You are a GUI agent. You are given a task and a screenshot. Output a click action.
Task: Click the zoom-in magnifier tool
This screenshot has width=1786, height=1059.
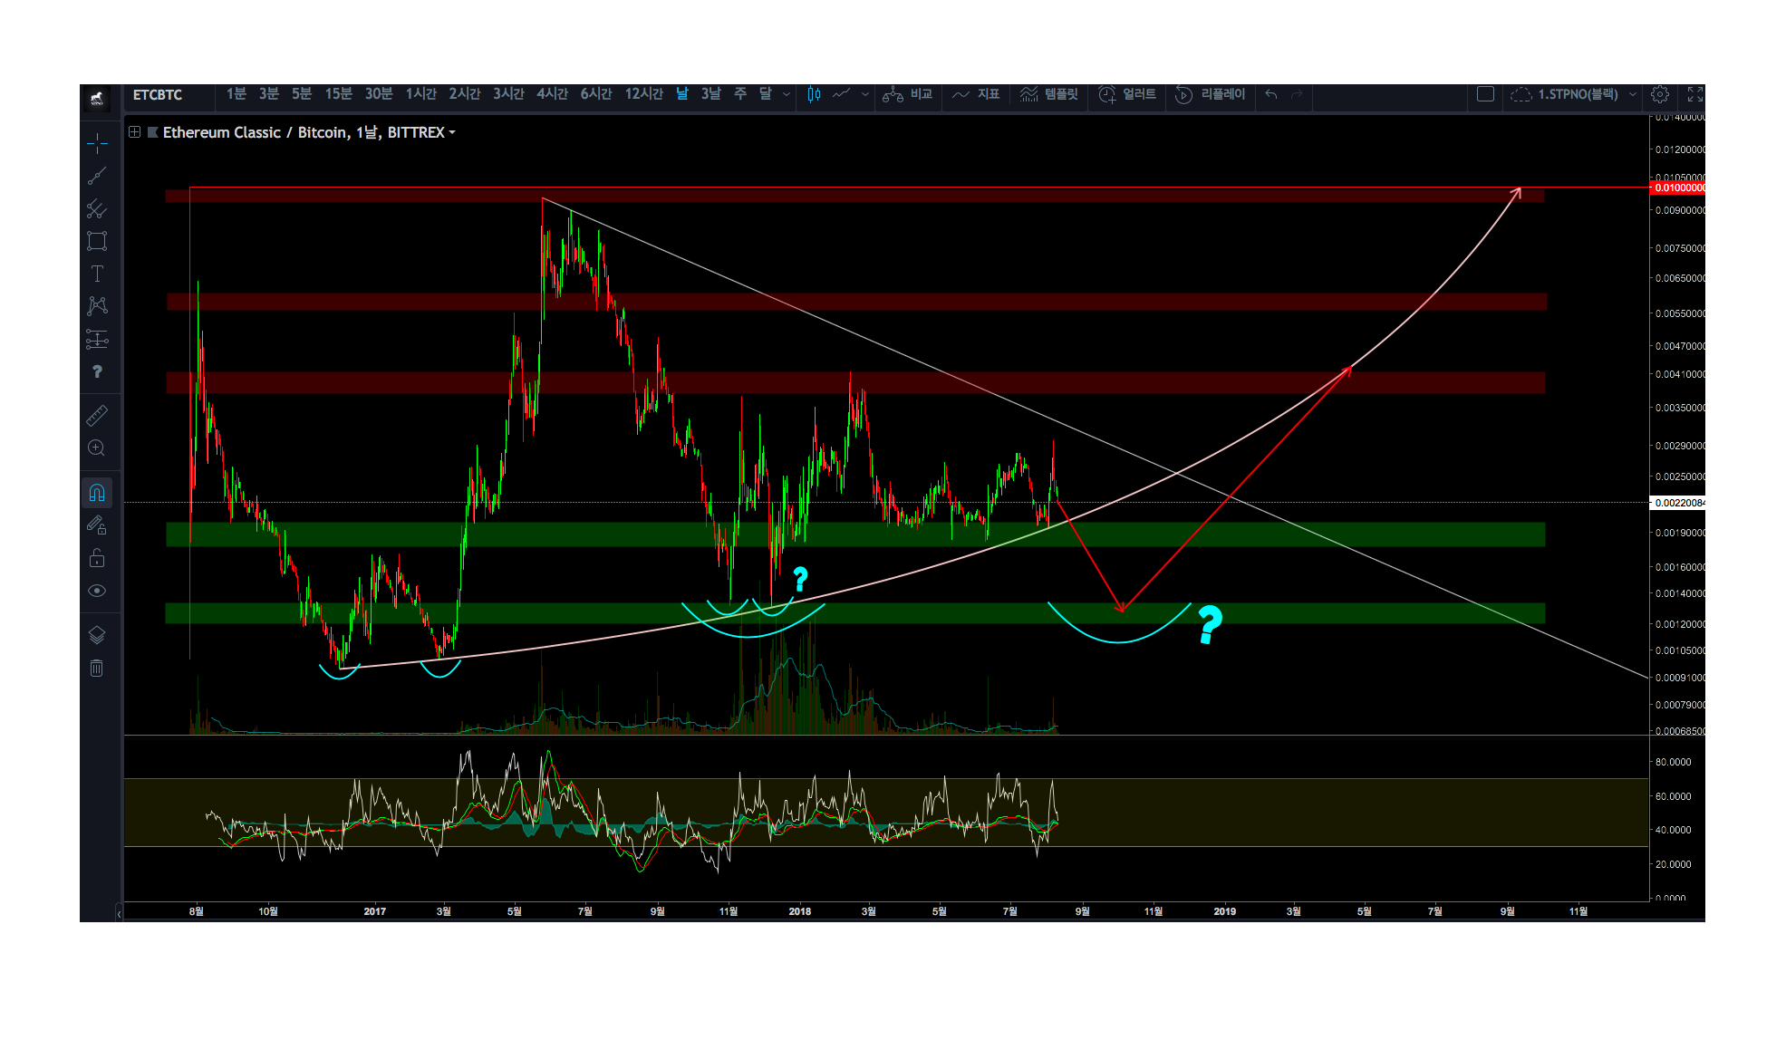[97, 448]
